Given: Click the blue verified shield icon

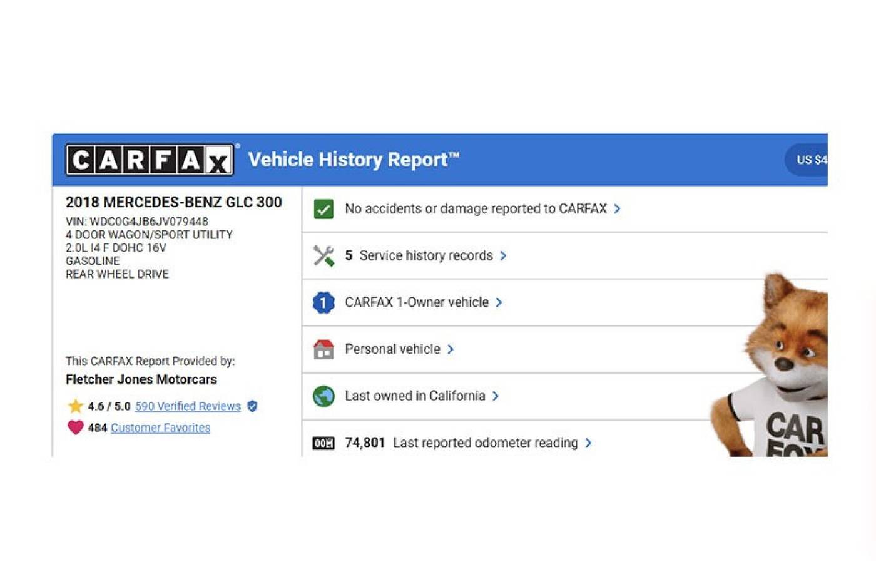Looking at the screenshot, I should pos(252,406).
